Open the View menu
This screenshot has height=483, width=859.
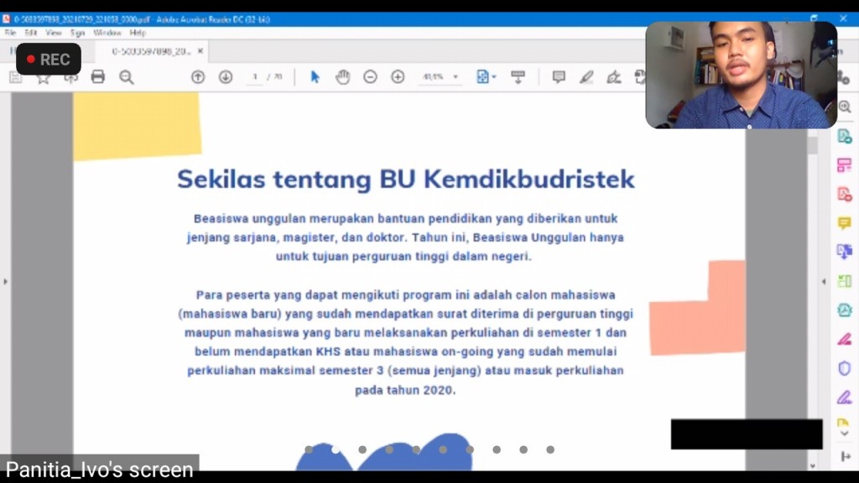(x=54, y=33)
